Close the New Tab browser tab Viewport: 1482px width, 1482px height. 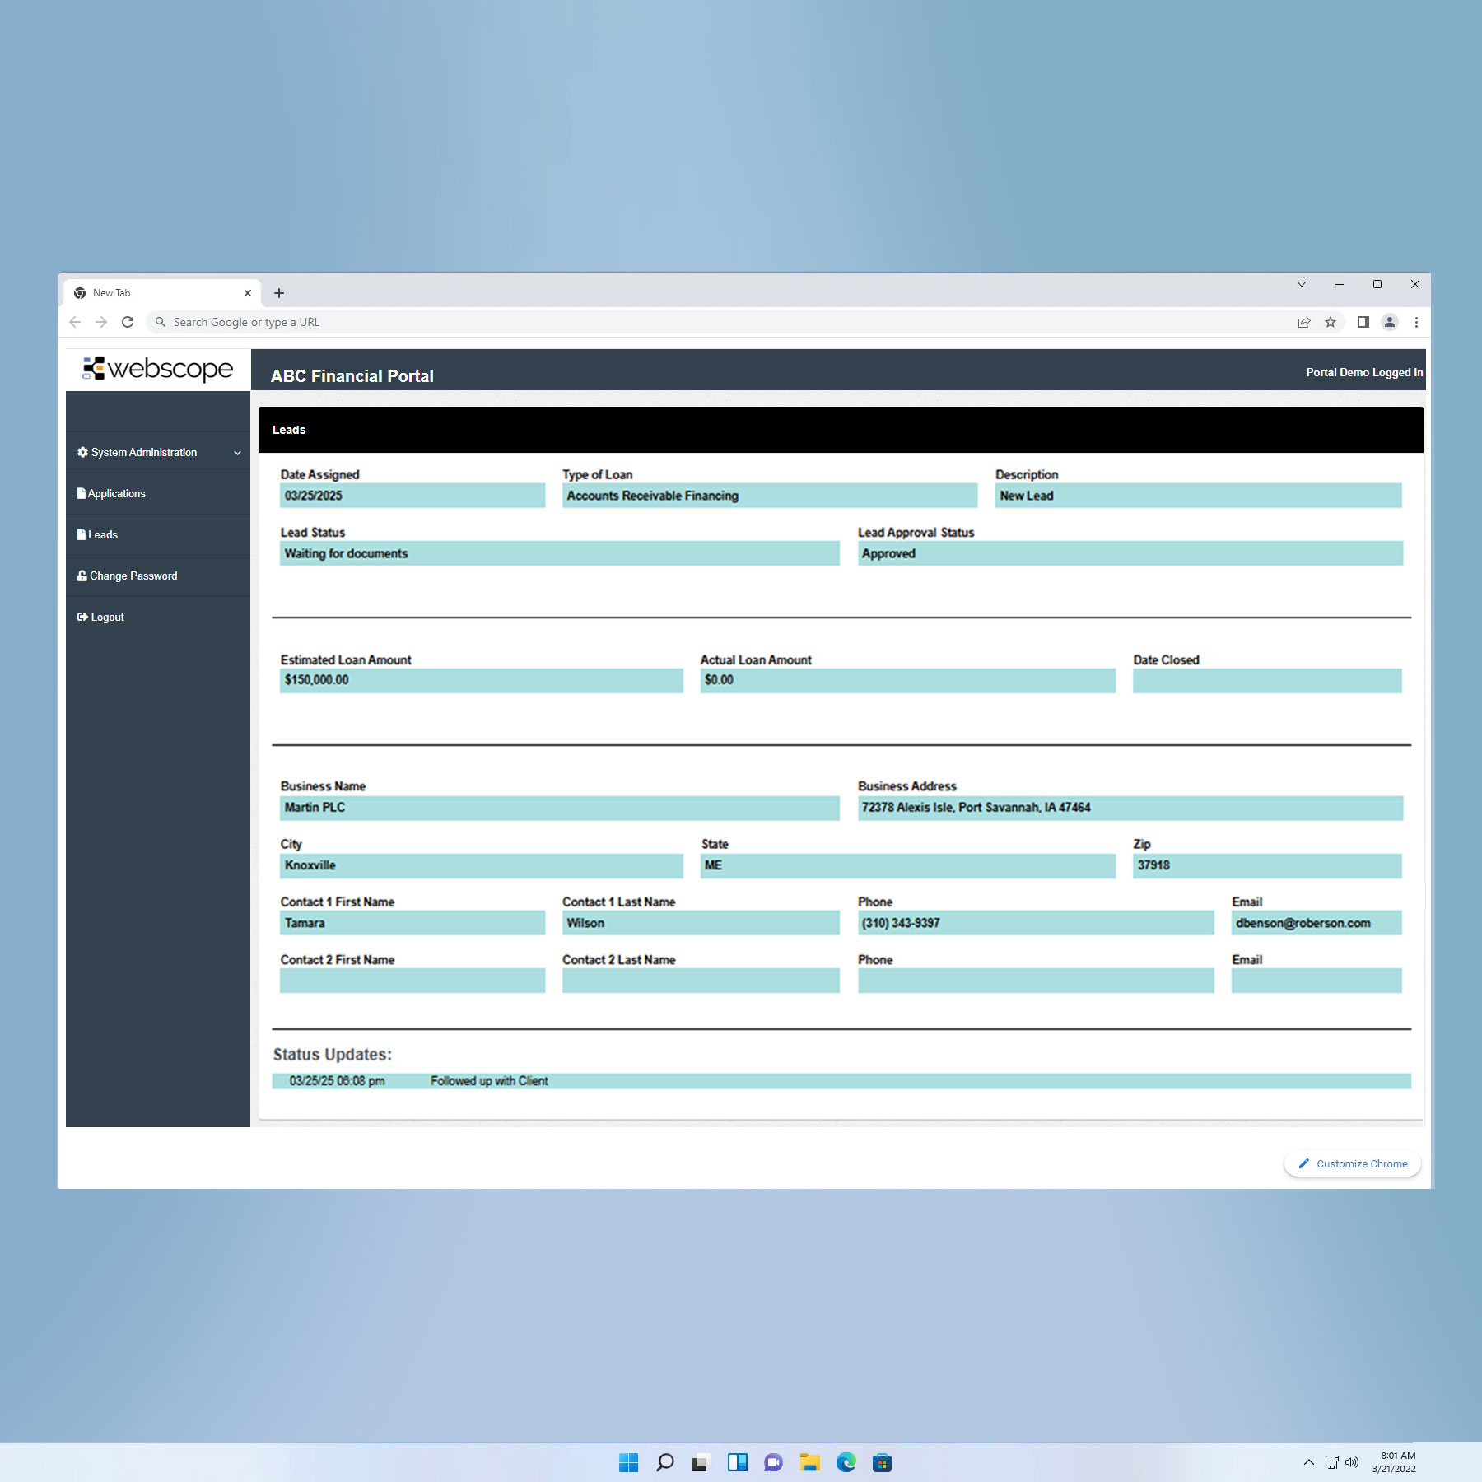click(x=248, y=293)
